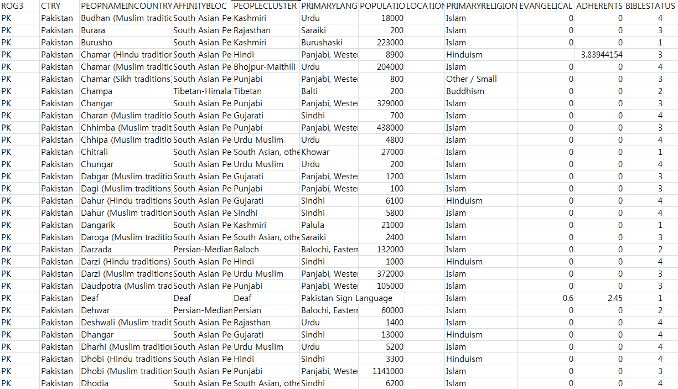The width and height of the screenshot is (678, 389).
Task: Select the Palula language cell
Action: click(329, 225)
